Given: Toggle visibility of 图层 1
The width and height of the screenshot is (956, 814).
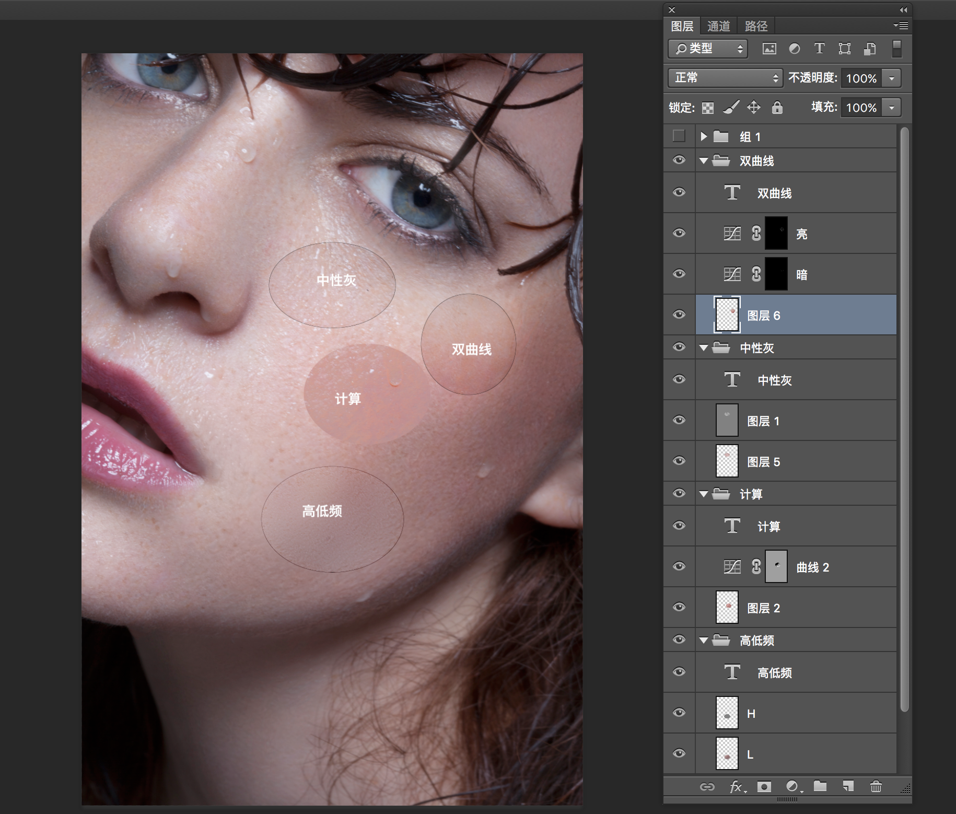Looking at the screenshot, I should [x=679, y=420].
